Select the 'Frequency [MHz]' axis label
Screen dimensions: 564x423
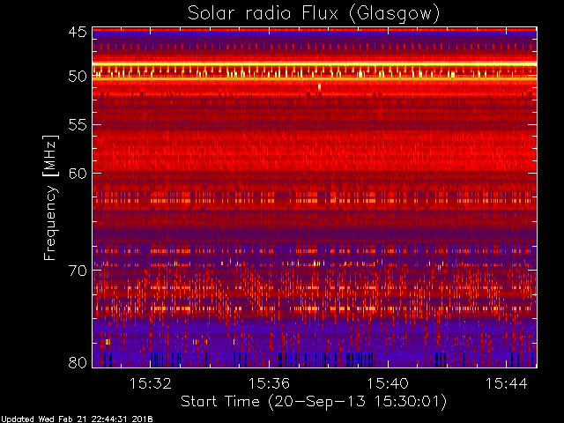tap(50, 197)
